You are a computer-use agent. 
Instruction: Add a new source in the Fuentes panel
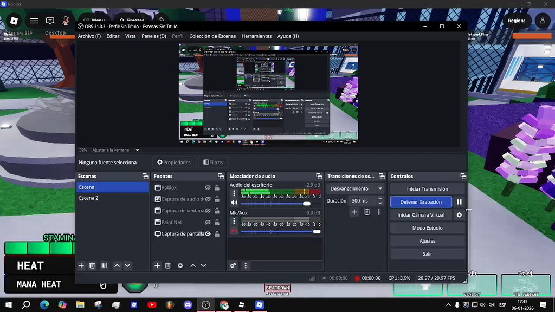click(157, 265)
